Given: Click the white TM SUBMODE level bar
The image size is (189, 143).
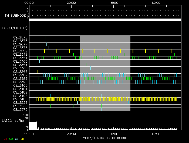Looking at the screenshot, I should tap(105, 20).
